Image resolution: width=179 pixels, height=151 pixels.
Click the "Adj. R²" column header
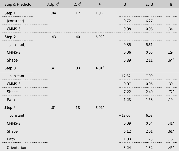tap(53, 4)
